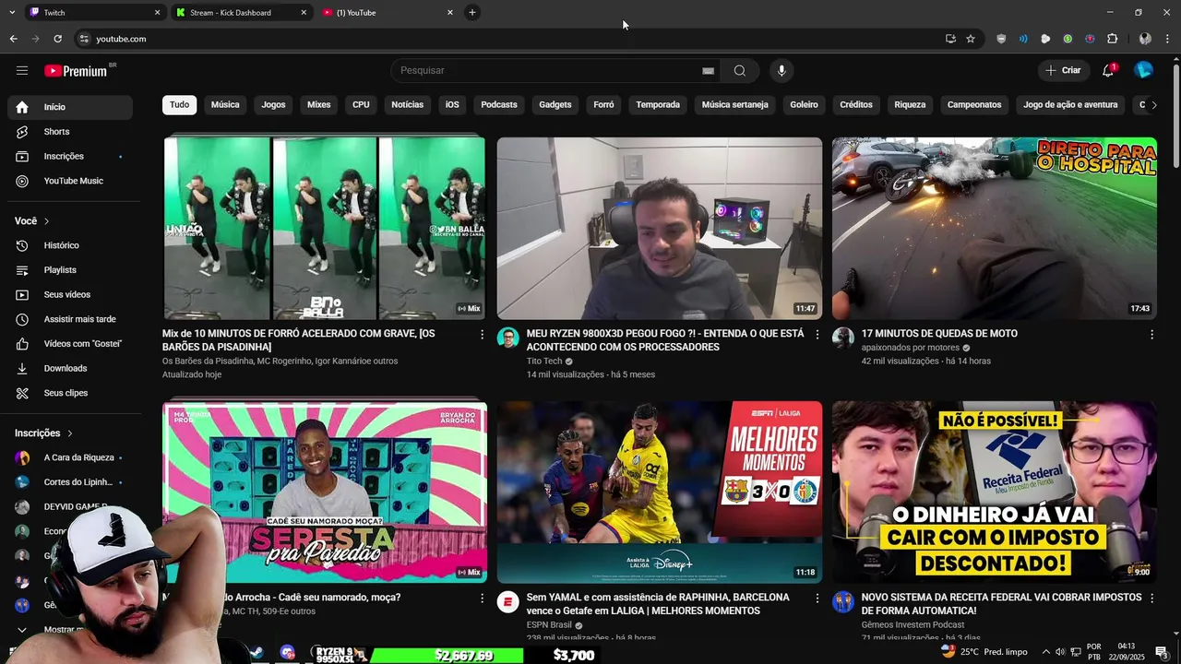Screen dimensions: 1181x664
Task: Open Tito Tech channel avatar
Action: pyautogui.click(x=507, y=338)
